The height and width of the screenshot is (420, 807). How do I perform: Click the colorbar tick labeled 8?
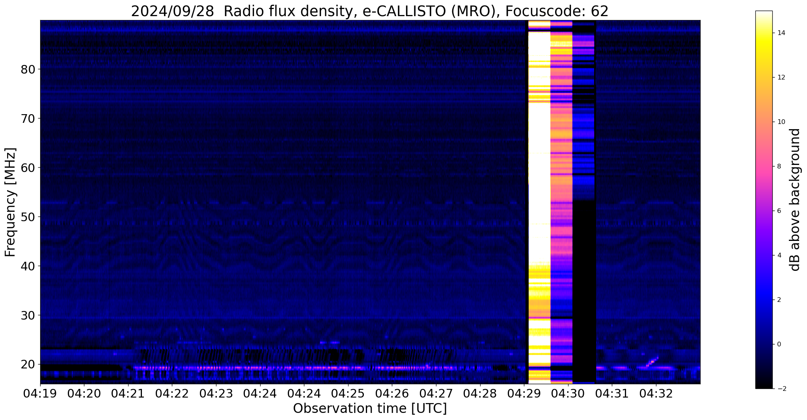point(779,167)
